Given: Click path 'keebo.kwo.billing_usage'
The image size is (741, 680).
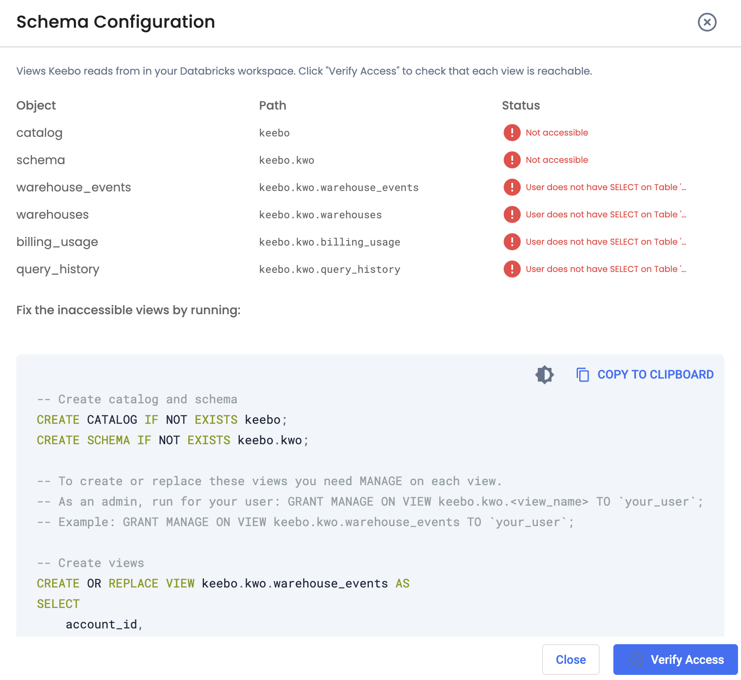Looking at the screenshot, I should coord(330,242).
